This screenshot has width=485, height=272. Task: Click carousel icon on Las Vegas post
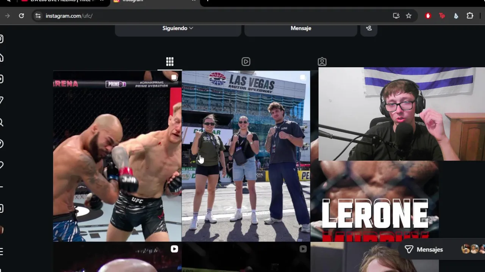coord(303,78)
